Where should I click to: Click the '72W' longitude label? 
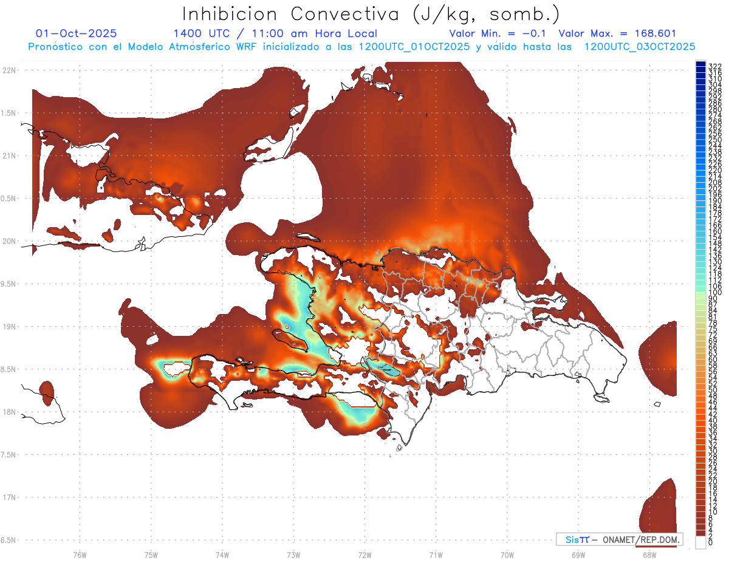pos(364,554)
